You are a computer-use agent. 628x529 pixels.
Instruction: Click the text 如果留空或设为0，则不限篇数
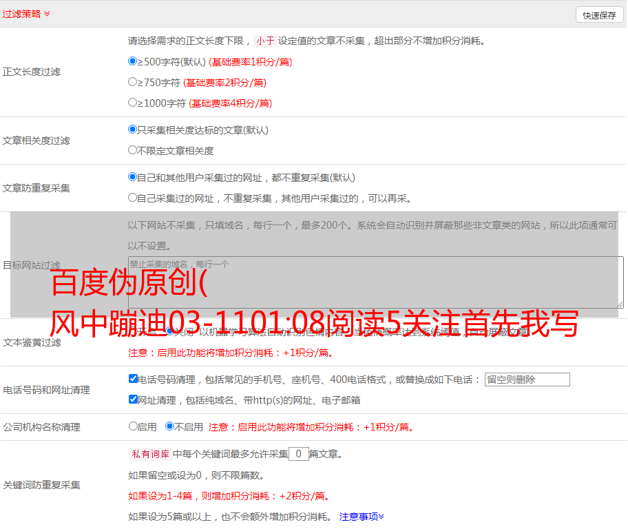click(x=196, y=475)
